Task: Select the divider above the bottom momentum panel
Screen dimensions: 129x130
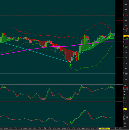Action: pyautogui.click(x=61, y=102)
